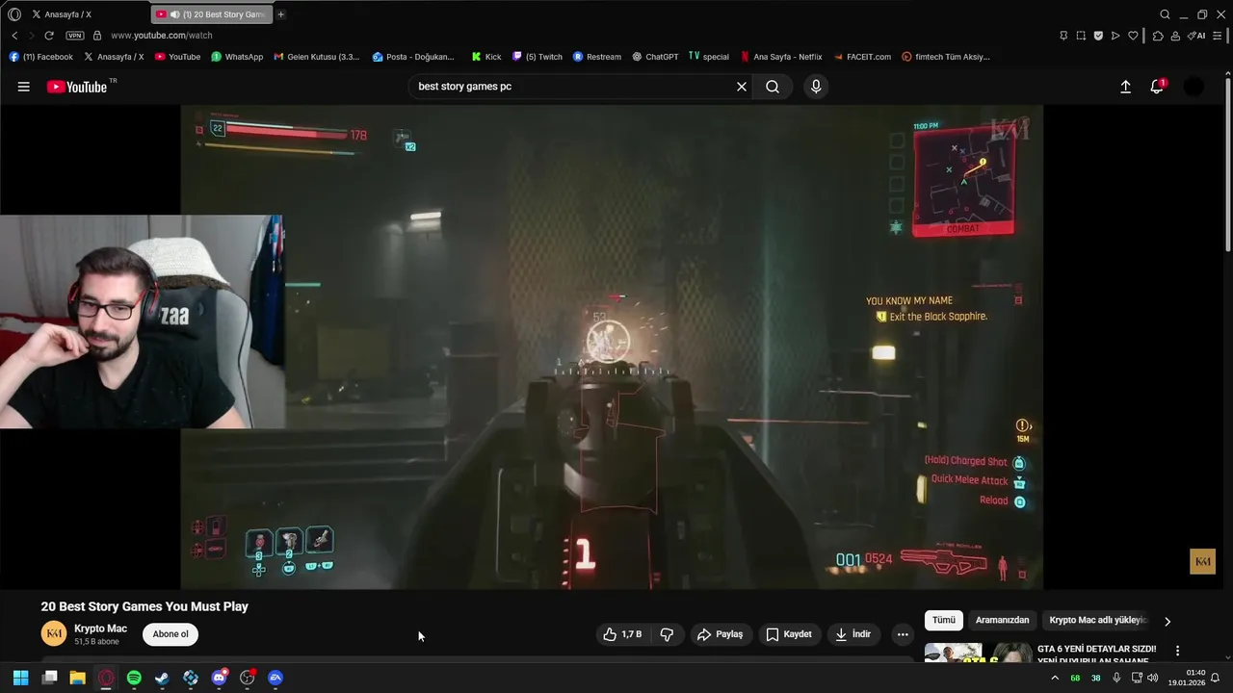
Task: Toggle the VPN badge
Action: point(75,36)
